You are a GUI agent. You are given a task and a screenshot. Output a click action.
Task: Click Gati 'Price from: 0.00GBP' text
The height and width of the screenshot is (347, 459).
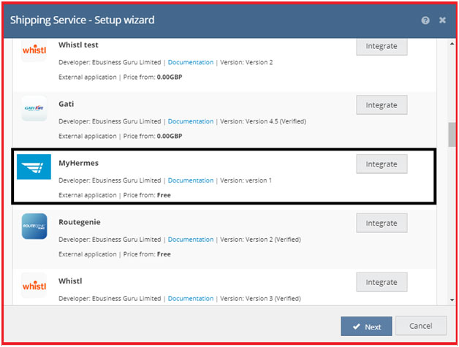click(153, 137)
